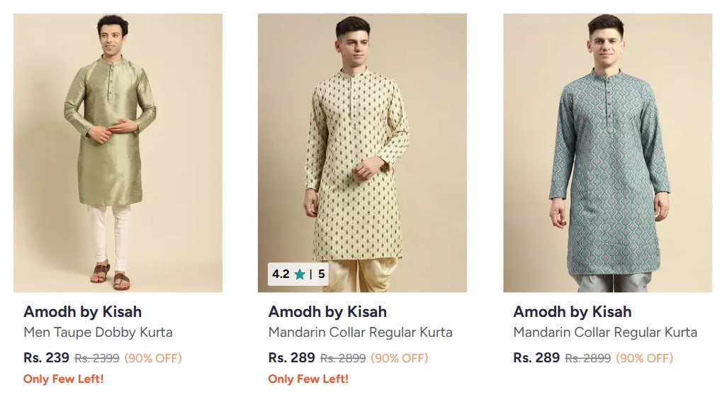Open the cream kurta's Mandarin Collar Regular Kurta title
This screenshot has width=727, height=407.
coord(360,332)
